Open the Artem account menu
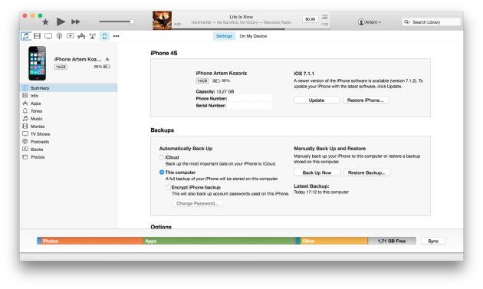This screenshot has width=483, height=289. click(370, 22)
